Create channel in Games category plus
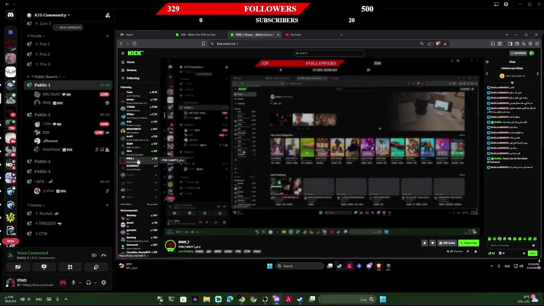The width and height of the screenshot is (544, 306). (x=108, y=205)
